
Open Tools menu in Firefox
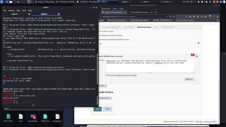pyautogui.click(x=115, y=8)
